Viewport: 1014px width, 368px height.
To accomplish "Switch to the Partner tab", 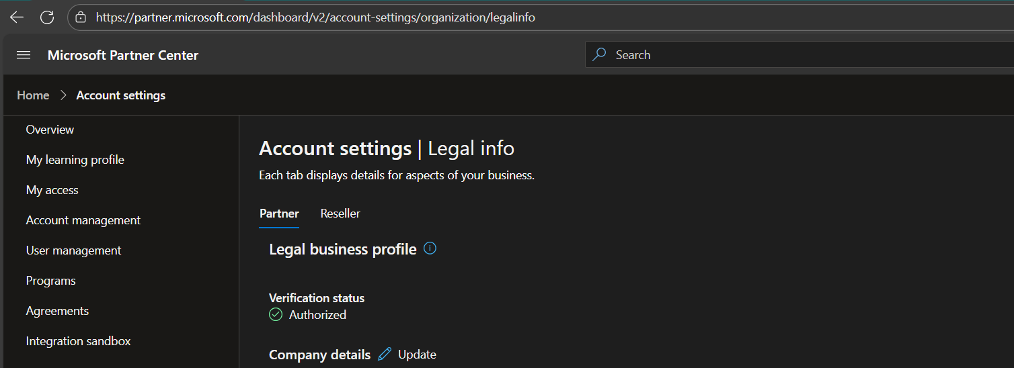I will (x=279, y=214).
